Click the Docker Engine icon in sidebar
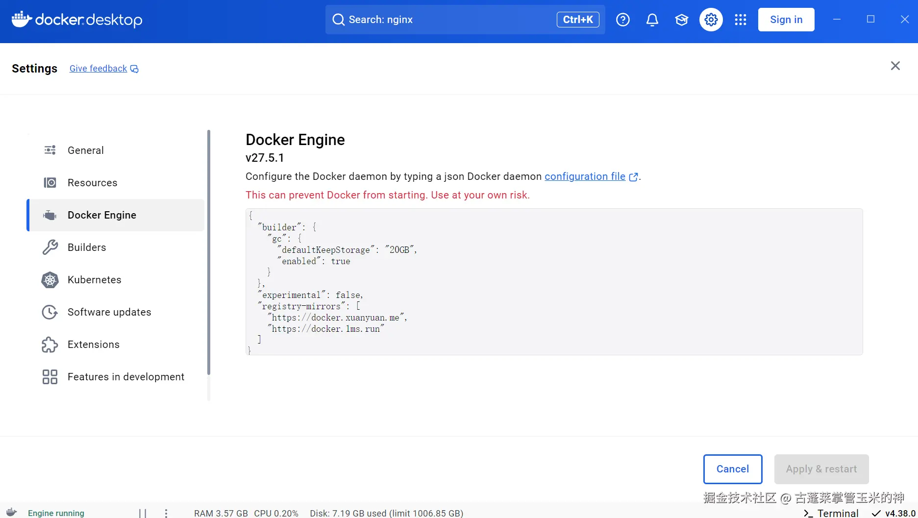Viewport: 918px width, 518px height. coord(50,215)
